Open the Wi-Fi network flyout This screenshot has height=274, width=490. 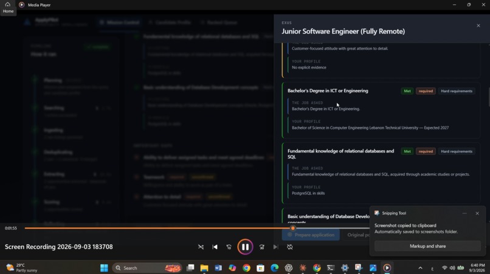[x=444, y=268]
